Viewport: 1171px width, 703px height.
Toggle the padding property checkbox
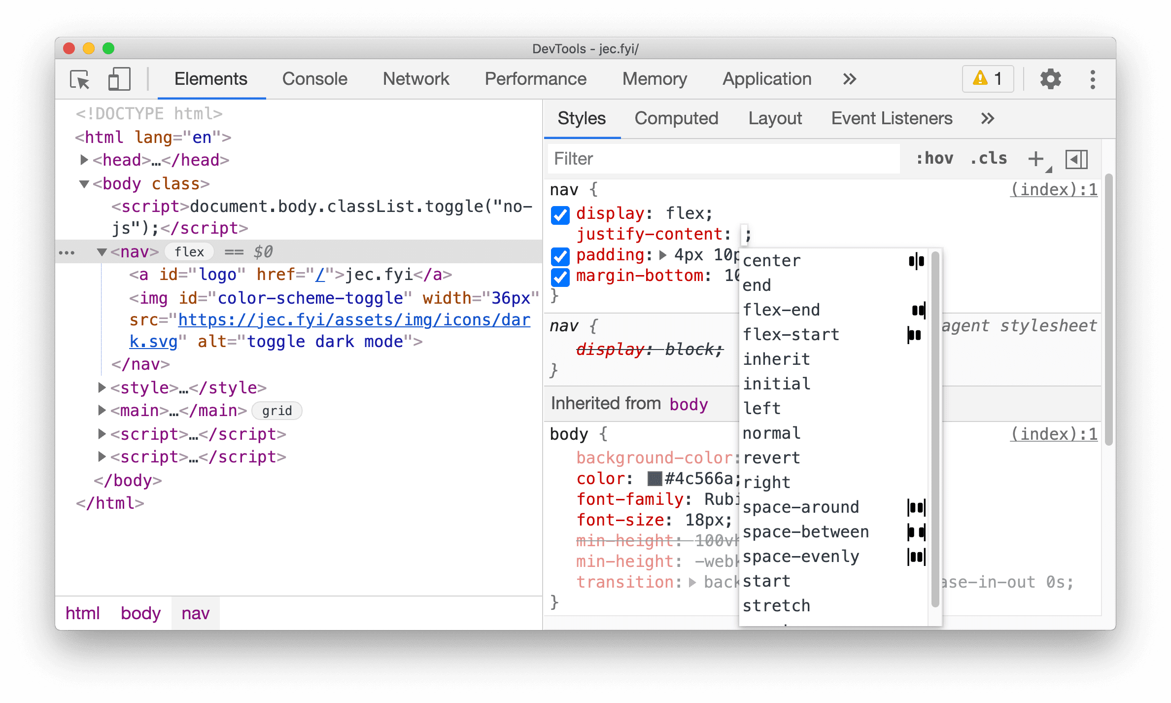(x=560, y=255)
